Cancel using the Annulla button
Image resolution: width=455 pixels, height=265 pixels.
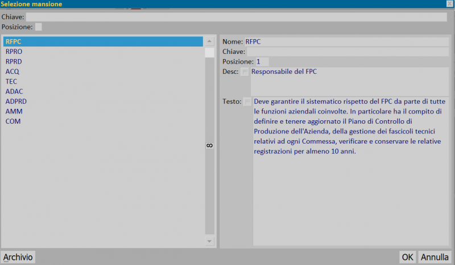[435, 257]
